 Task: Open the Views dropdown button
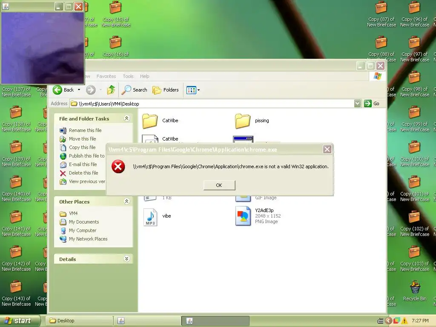click(193, 90)
